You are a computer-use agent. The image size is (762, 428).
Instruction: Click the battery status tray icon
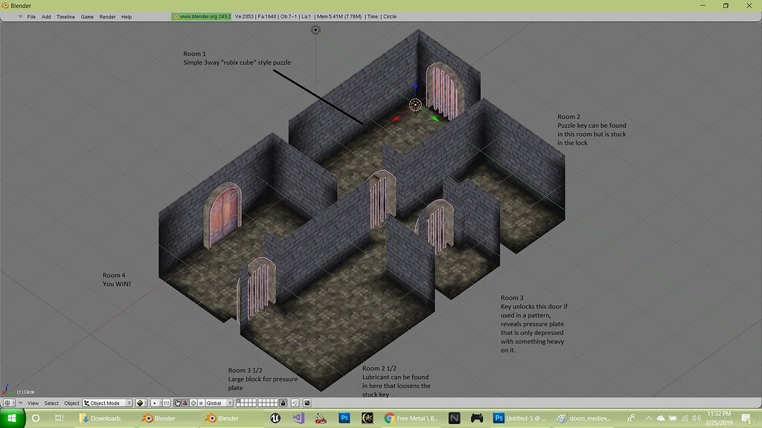coord(673,418)
